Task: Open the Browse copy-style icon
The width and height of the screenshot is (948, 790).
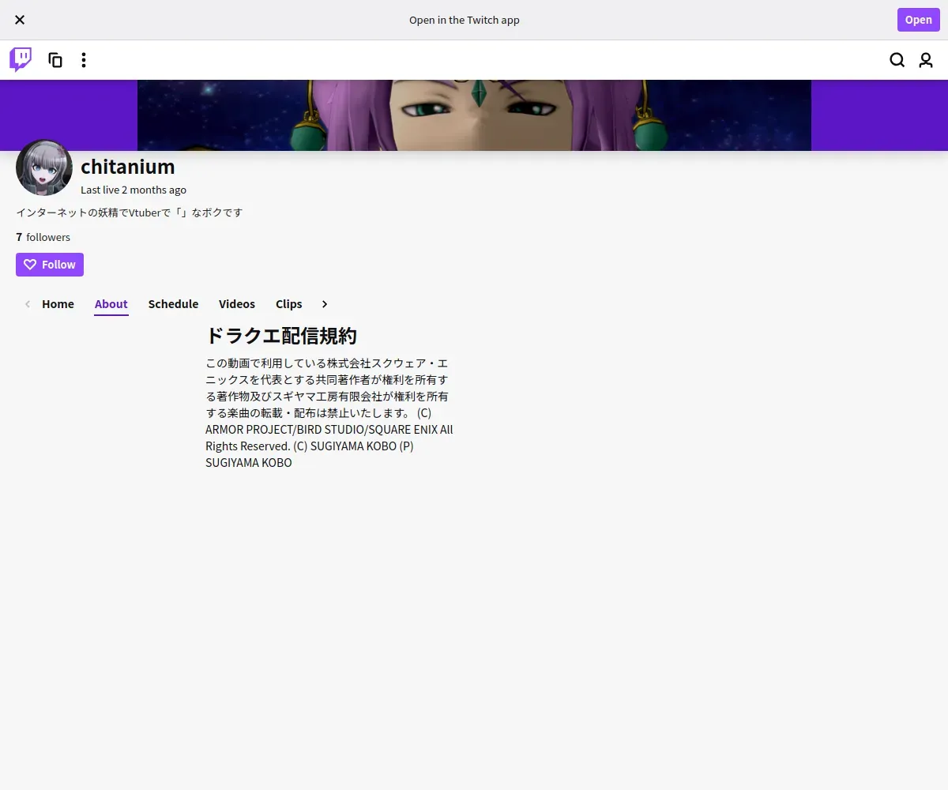Action: coord(55,60)
